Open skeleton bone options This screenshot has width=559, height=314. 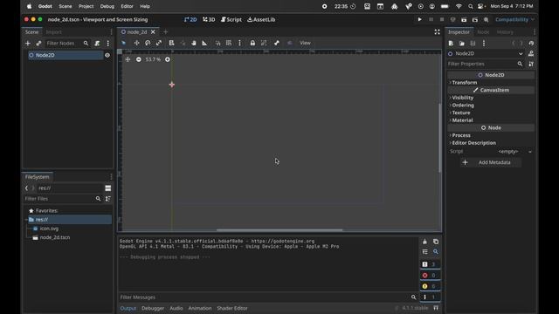pyautogui.click(x=277, y=43)
